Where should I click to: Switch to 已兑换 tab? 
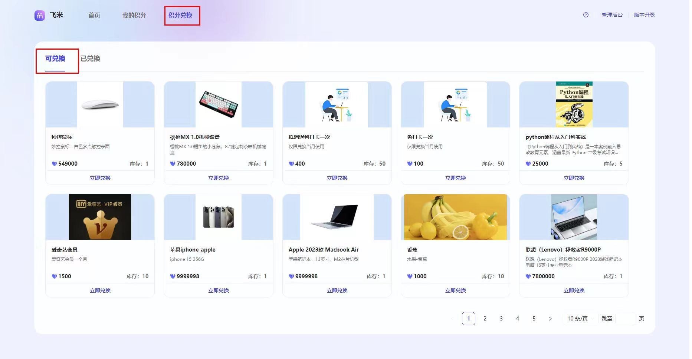[x=90, y=59]
